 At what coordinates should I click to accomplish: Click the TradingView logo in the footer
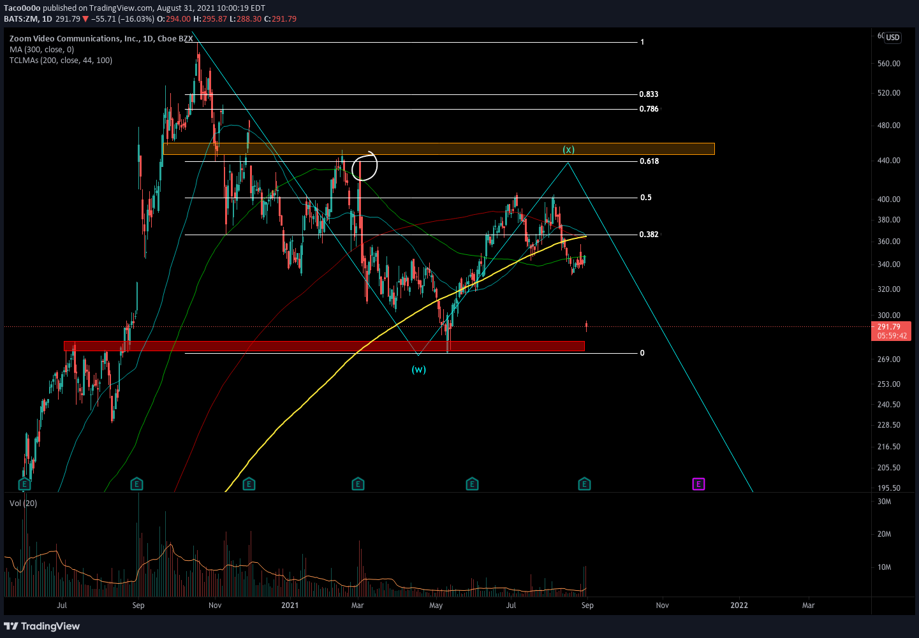click(x=42, y=627)
